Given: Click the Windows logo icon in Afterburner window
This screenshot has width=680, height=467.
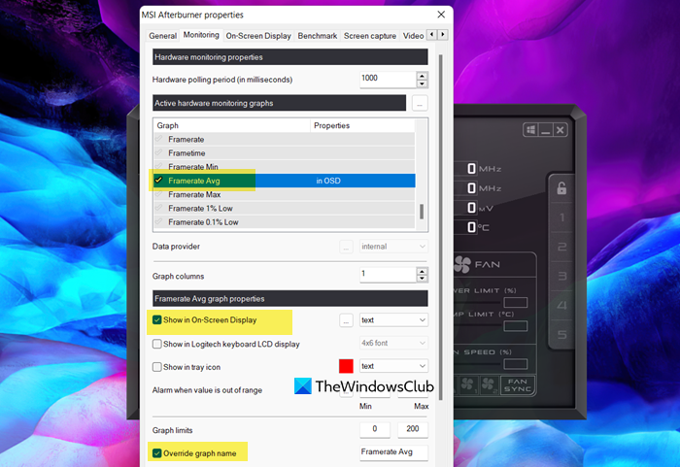Looking at the screenshot, I should [x=530, y=130].
